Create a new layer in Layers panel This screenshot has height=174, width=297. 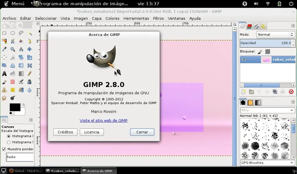coord(244,92)
